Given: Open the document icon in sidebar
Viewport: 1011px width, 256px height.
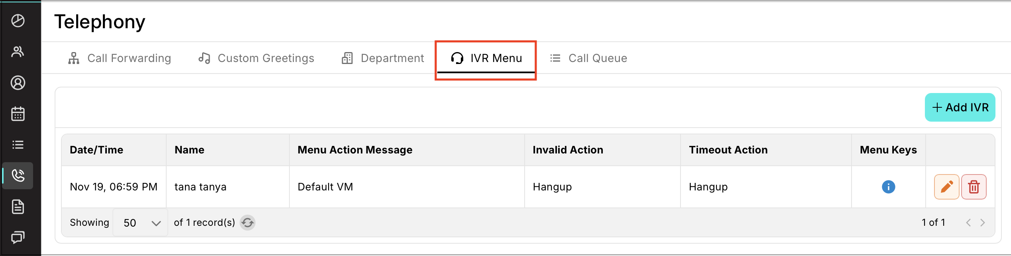Looking at the screenshot, I should (18, 207).
